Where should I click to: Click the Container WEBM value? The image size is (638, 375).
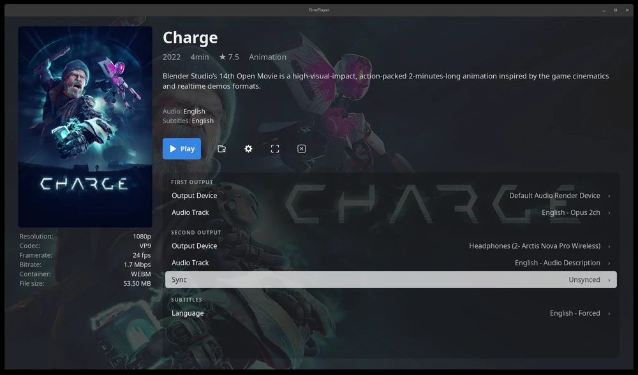[x=141, y=274]
